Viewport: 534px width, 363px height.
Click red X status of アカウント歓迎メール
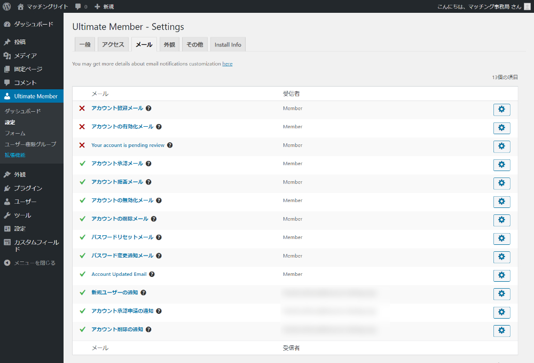coord(82,109)
